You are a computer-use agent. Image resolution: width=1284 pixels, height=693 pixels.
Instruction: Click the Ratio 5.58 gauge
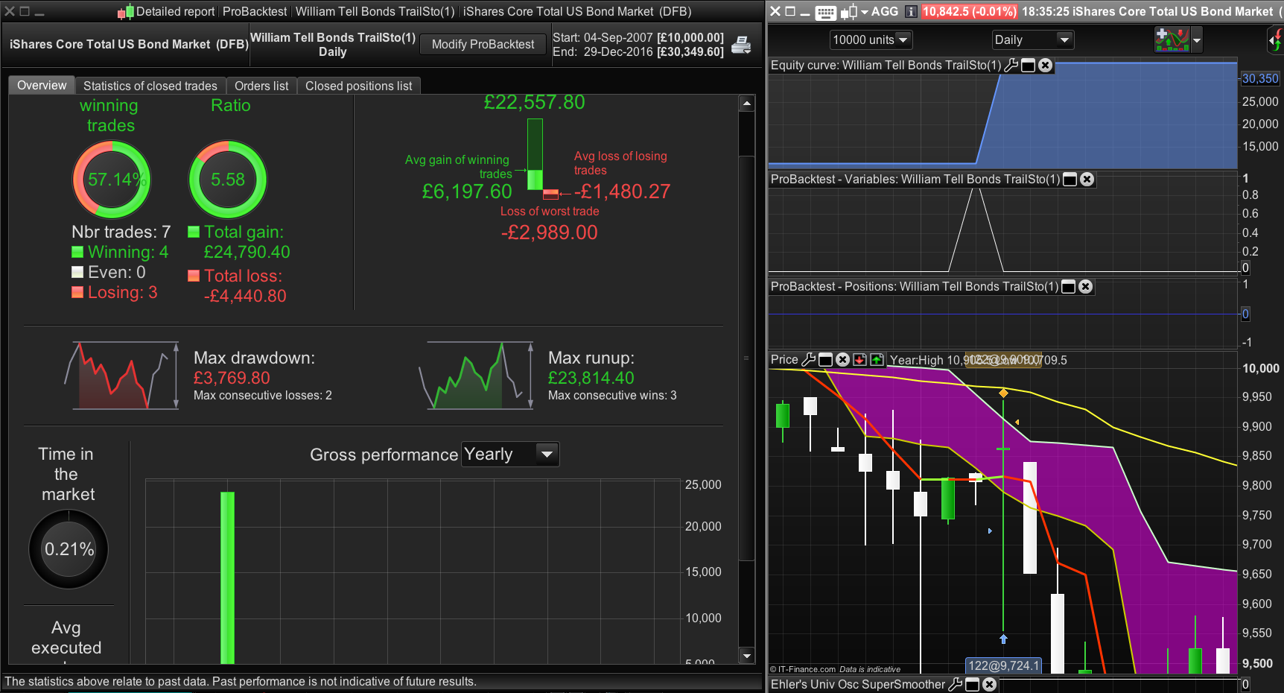pyautogui.click(x=228, y=180)
